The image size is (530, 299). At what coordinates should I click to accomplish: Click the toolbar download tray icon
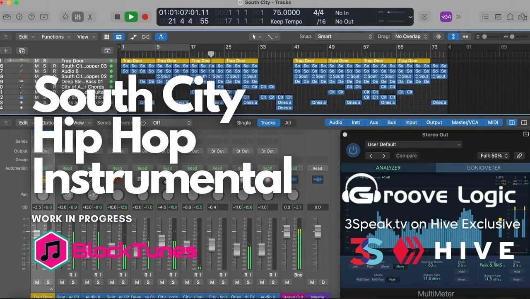[x=44, y=17]
